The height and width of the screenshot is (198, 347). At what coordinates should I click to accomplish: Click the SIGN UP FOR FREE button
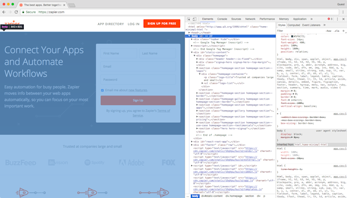[x=162, y=24]
